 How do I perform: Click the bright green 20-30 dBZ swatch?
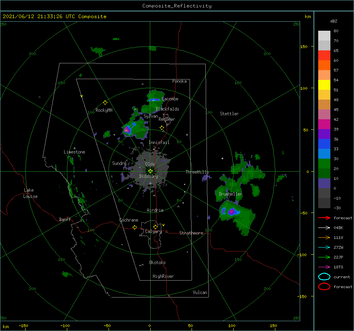(324, 164)
